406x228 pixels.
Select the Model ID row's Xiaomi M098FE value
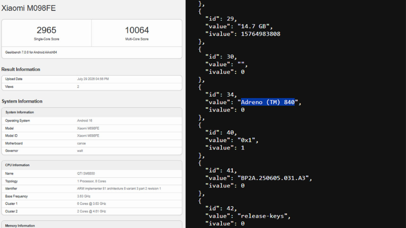tap(88, 136)
